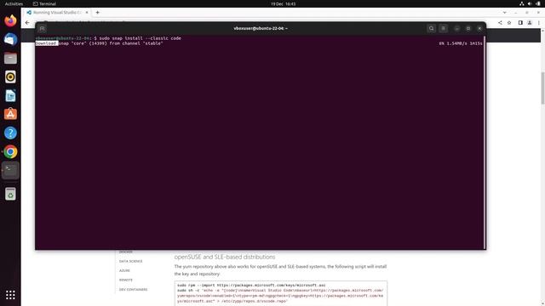Select the Running Visual Studio Code Chrome tab
Viewport: 545px width, 306px height.
click(x=57, y=13)
